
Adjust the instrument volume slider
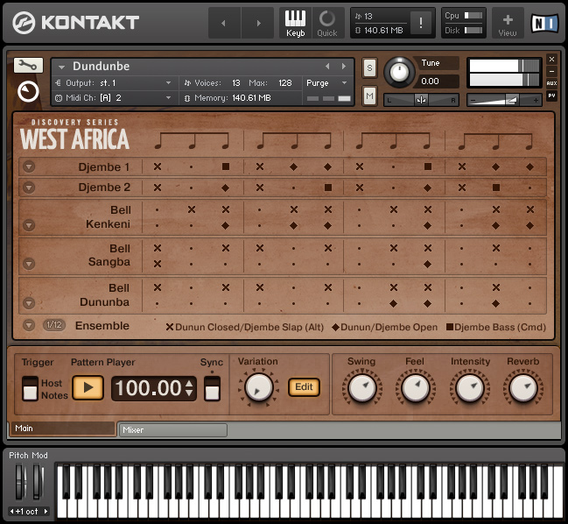tap(504, 100)
